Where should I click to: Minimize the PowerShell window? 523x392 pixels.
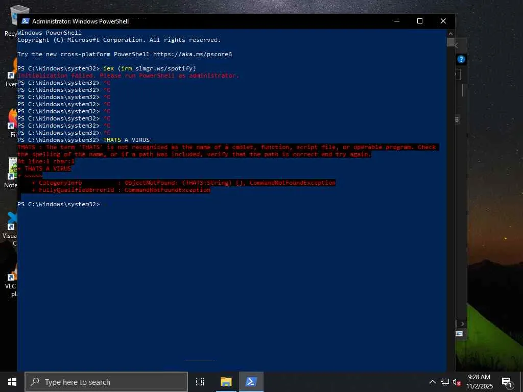click(x=397, y=21)
